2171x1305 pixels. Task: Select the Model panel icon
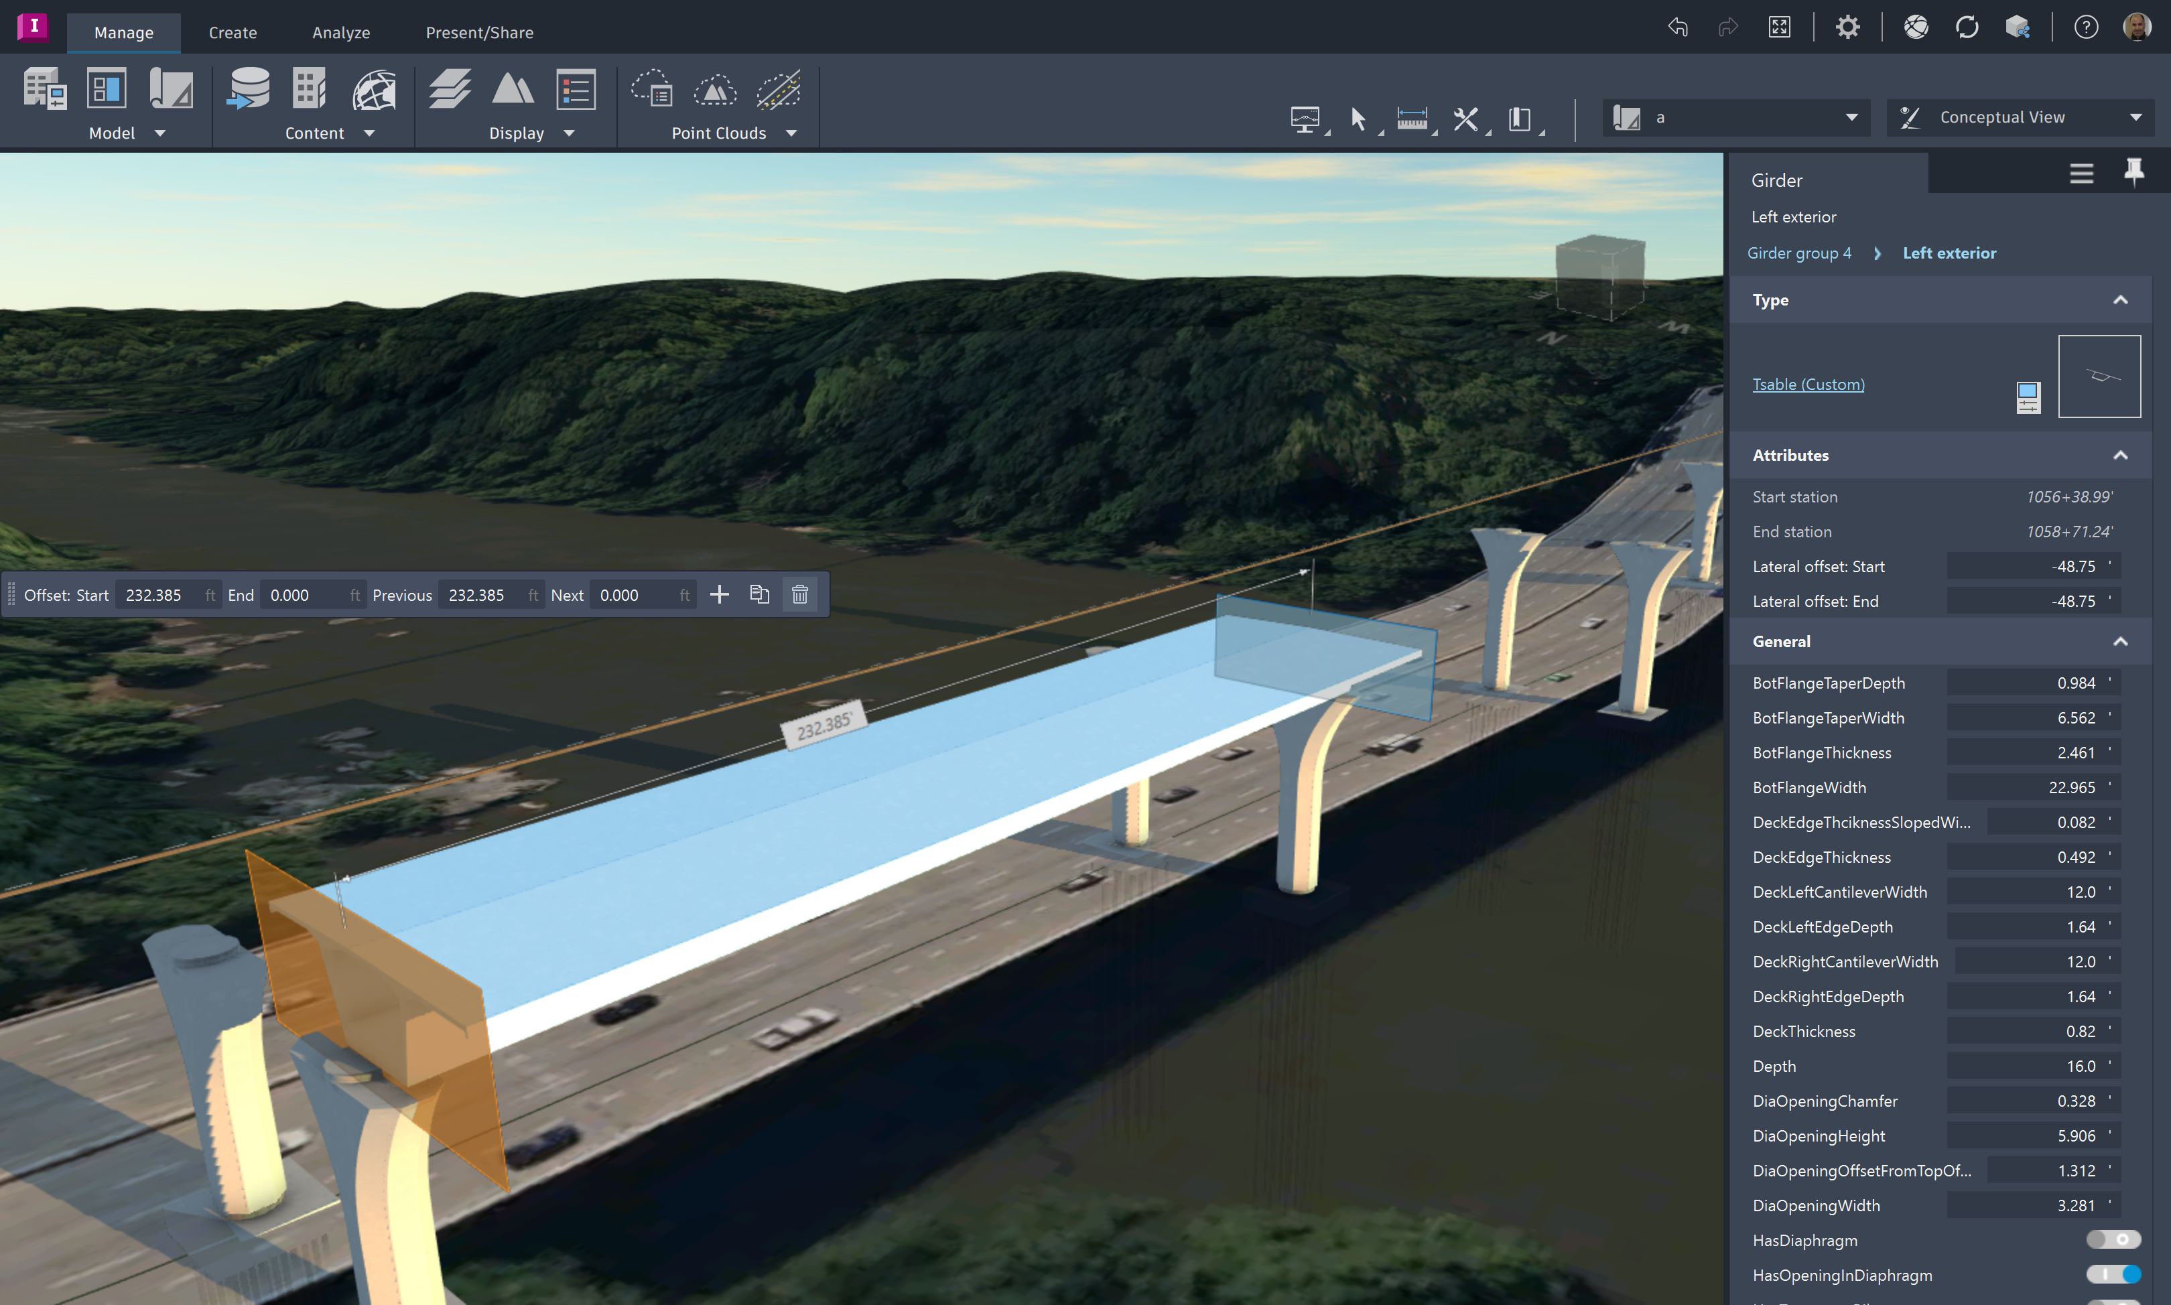46,88
